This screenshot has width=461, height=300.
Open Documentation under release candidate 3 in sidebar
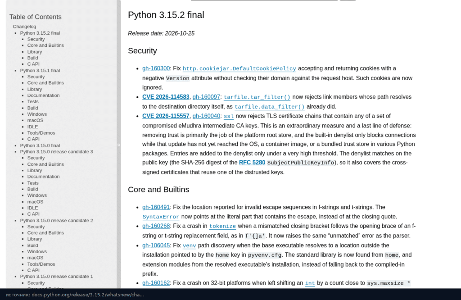[44, 177]
